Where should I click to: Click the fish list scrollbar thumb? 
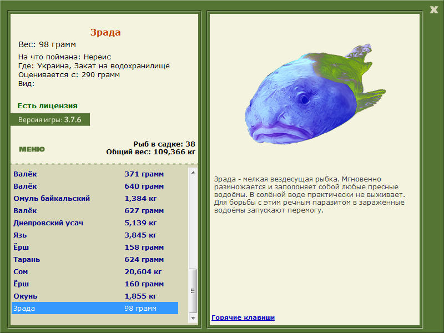193,290
